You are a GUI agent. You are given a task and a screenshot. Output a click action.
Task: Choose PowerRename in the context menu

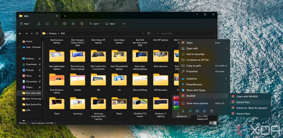tap(204, 84)
